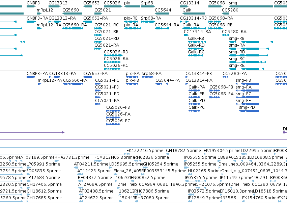This screenshot has width=287, height=203.
Task: Click the CG5026-PC protein label
Action: [x=118, y=121]
